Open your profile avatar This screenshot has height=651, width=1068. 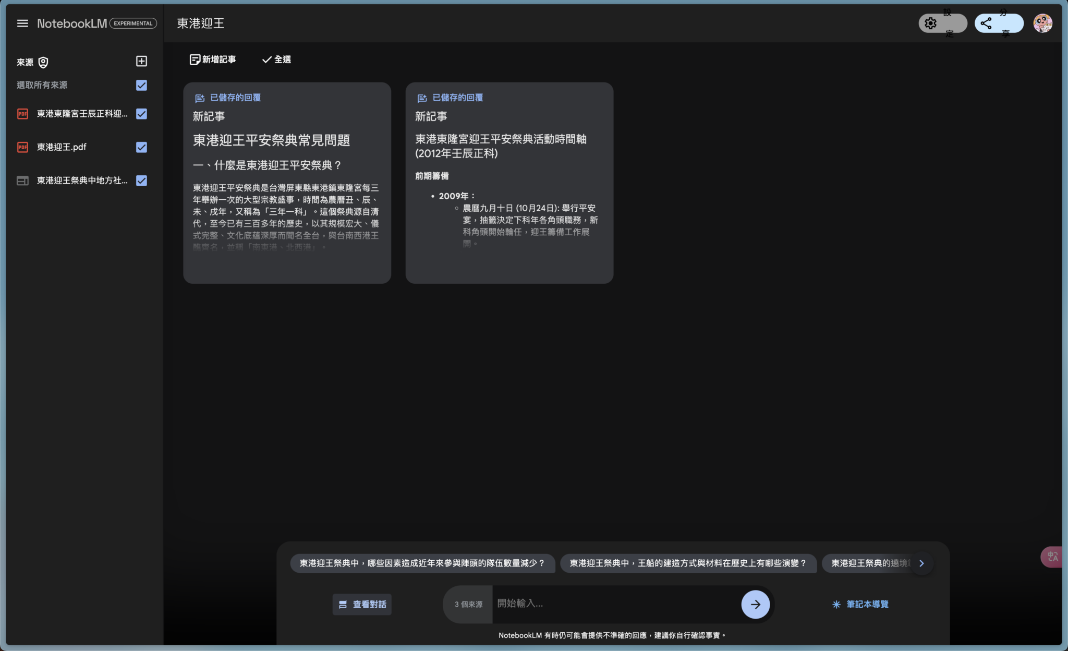(1043, 23)
